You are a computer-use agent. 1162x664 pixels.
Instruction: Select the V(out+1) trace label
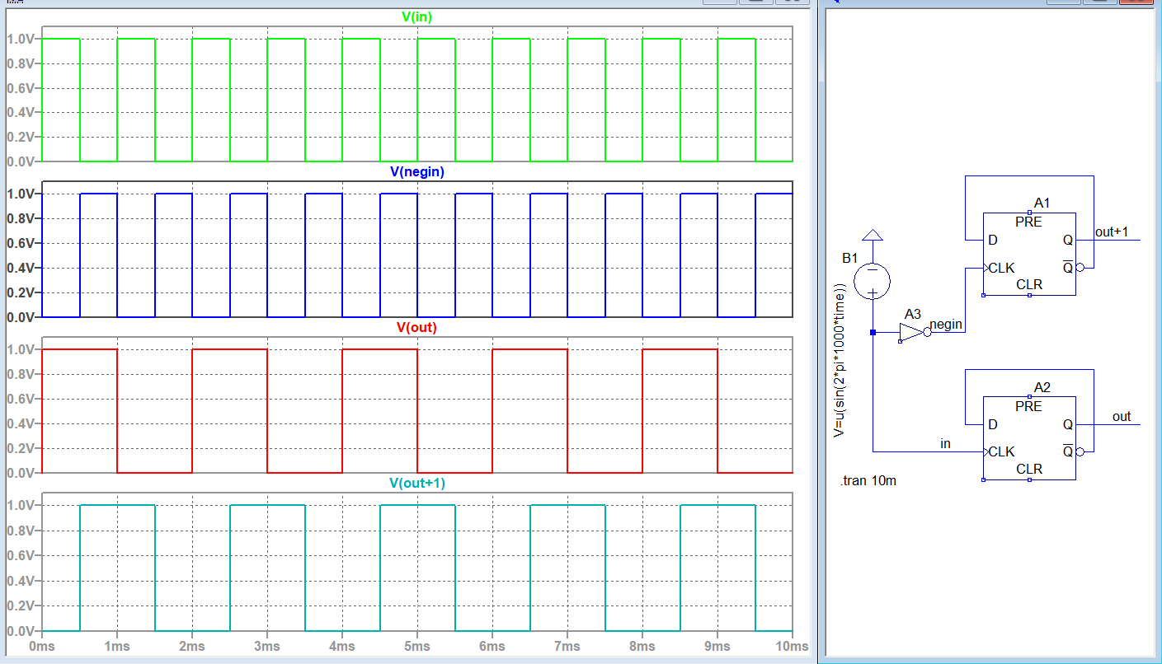click(x=416, y=483)
